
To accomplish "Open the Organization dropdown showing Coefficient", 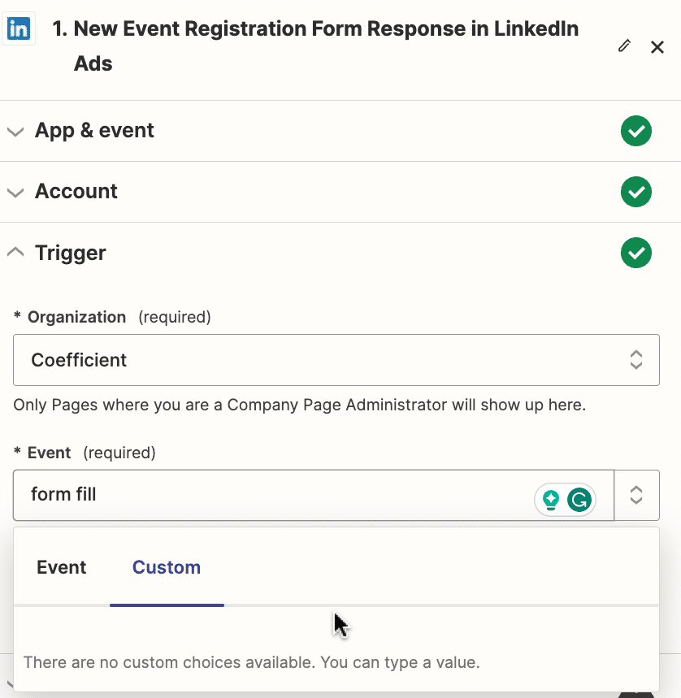I will click(x=336, y=360).
